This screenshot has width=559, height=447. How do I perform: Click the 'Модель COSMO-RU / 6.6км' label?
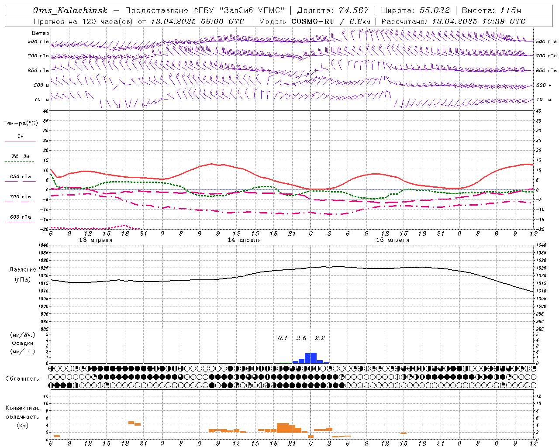315,21
